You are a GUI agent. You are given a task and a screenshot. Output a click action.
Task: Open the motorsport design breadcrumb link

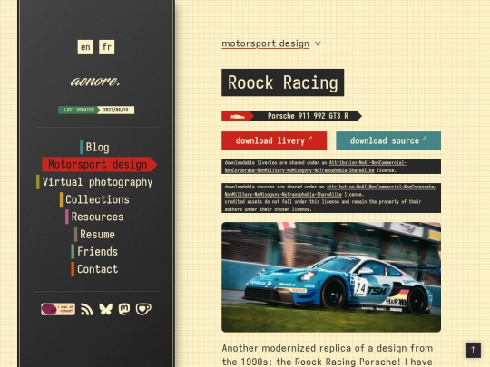pyautogui.click(x=265, y=43)
